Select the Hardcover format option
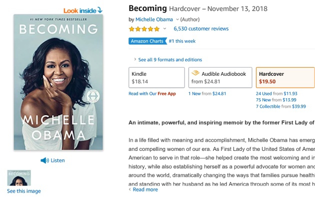The image size is (315, 197). [285, 78]
